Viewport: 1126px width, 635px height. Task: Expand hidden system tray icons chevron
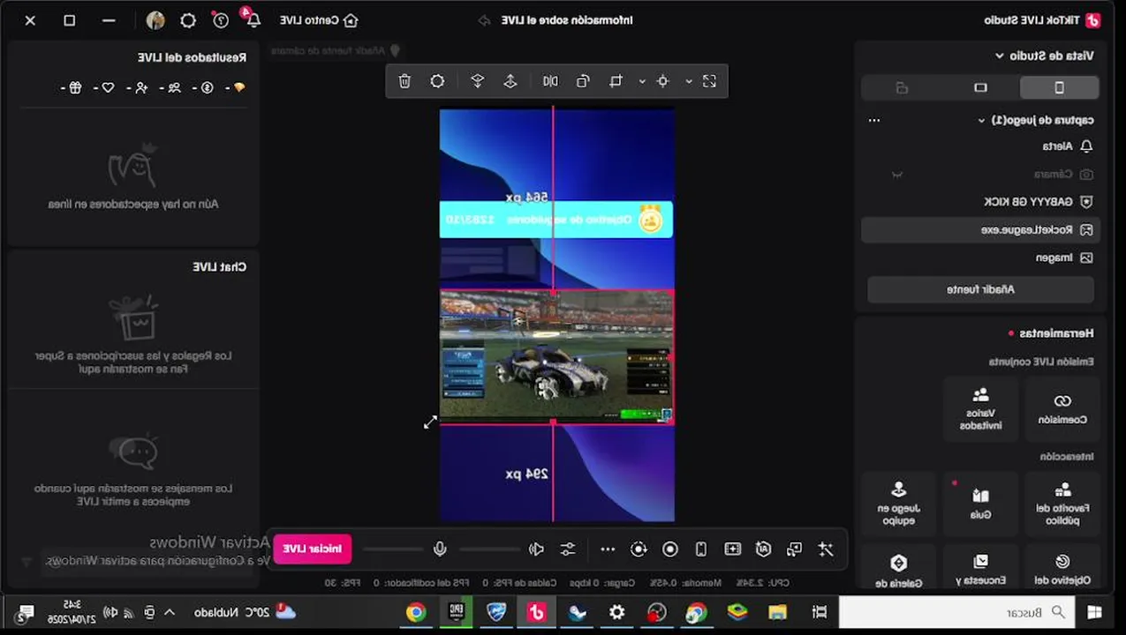point(170,612)
